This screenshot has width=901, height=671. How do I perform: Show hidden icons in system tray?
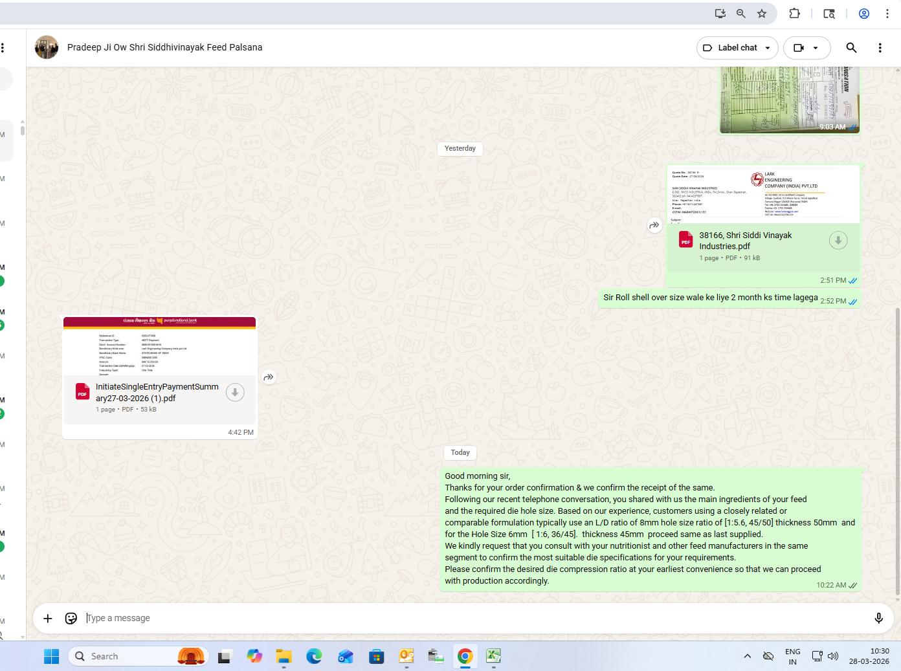748,656
